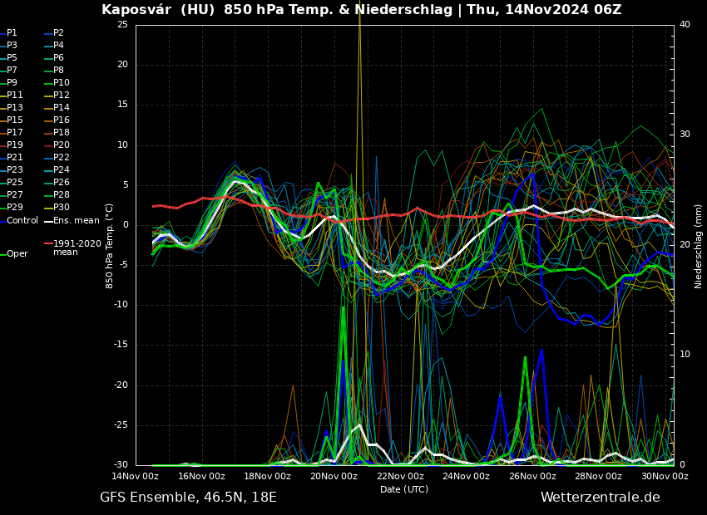
Task: Click the 20Nov 00z date tick label
Action: coord(334,477)
